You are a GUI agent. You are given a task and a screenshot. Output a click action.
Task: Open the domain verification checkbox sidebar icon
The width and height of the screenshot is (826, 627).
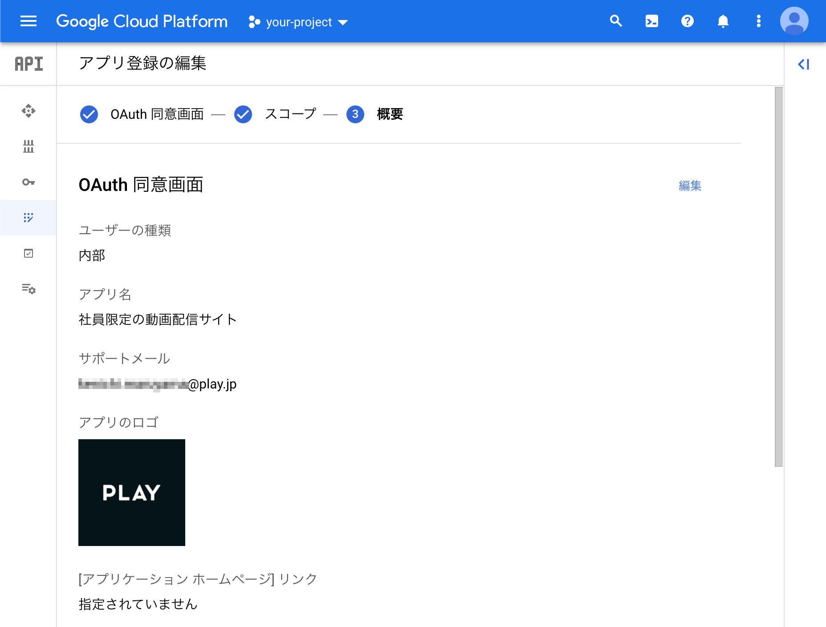click(x=28, y=253)
